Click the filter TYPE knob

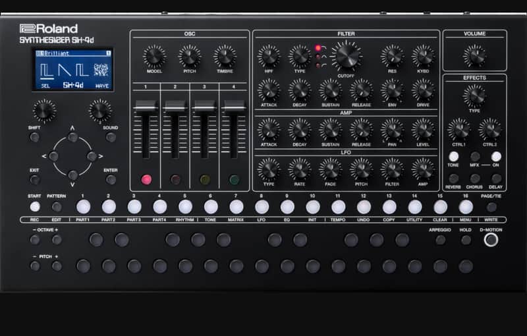click(x=300, y=57)
